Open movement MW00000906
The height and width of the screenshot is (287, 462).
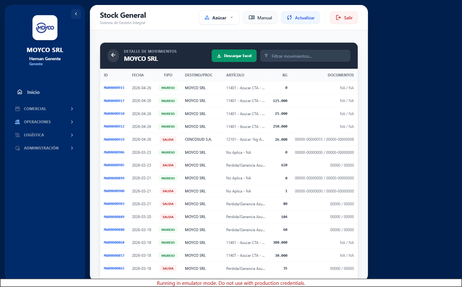[114, 153]
